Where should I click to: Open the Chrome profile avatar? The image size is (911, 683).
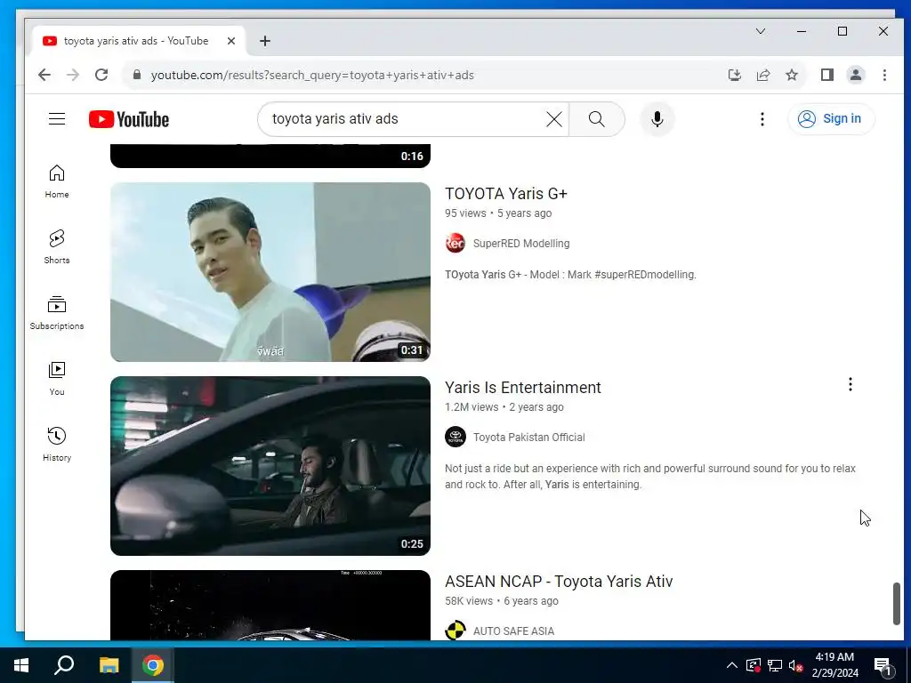coord(855,75)
